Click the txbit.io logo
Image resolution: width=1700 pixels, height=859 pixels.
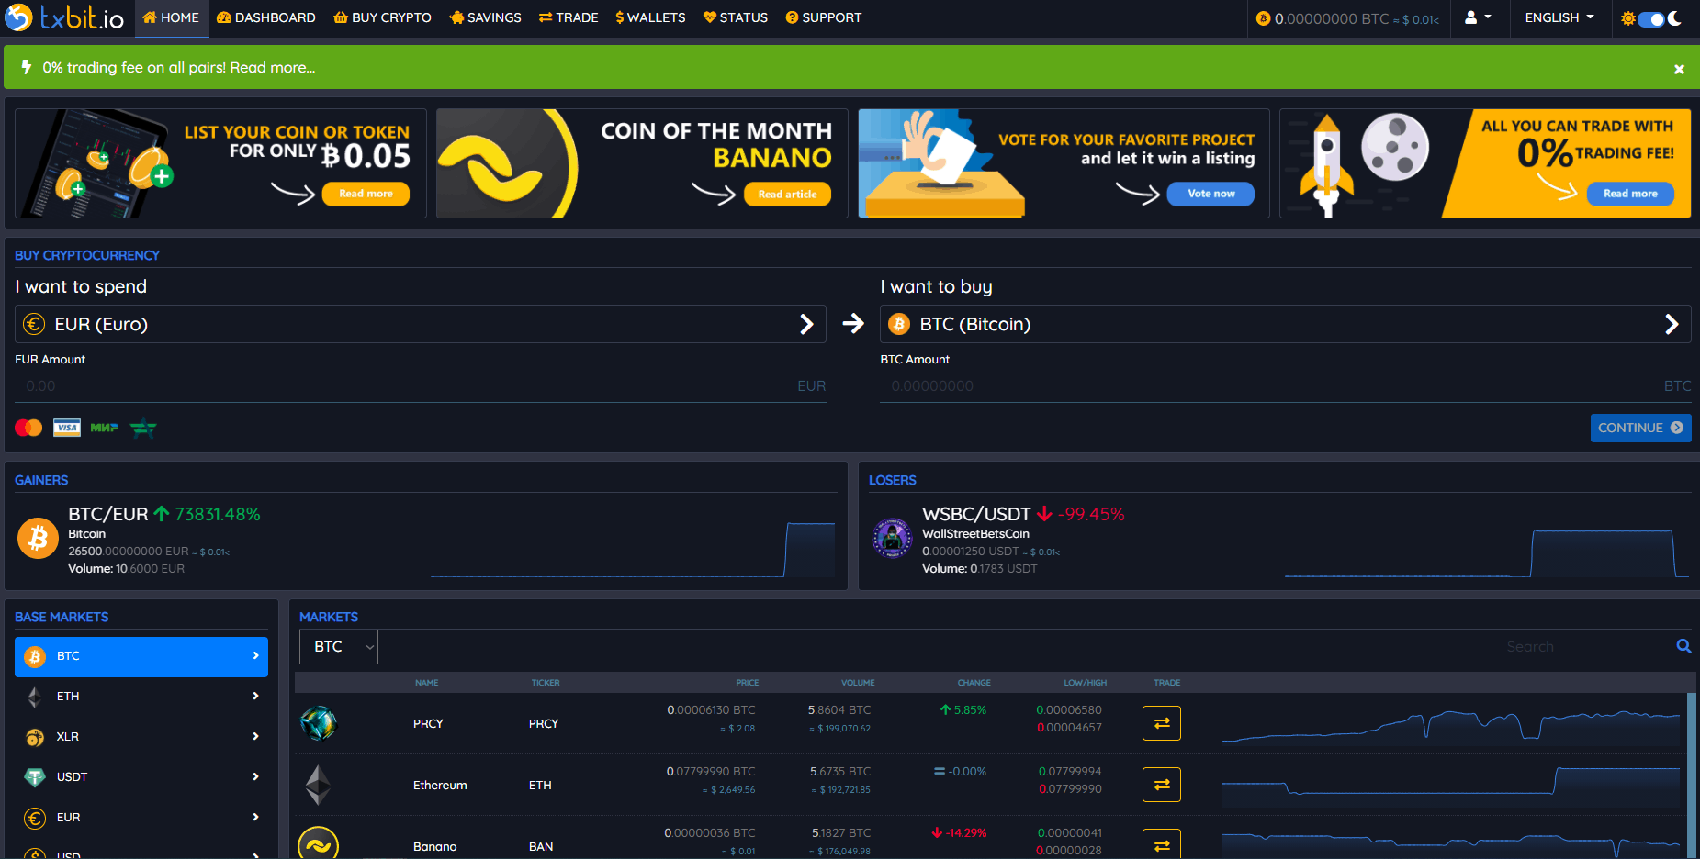[63, 17]
